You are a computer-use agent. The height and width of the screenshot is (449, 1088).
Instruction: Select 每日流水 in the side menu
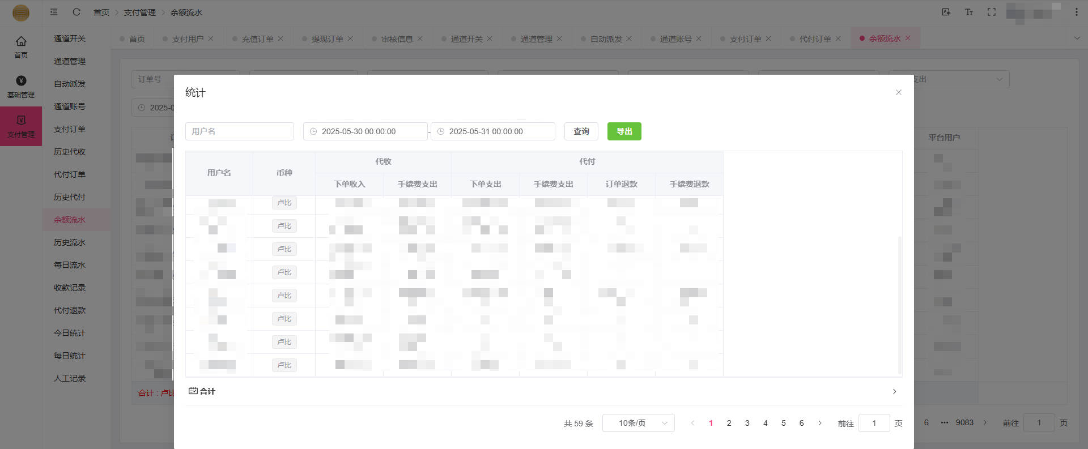tap(70, 265)
